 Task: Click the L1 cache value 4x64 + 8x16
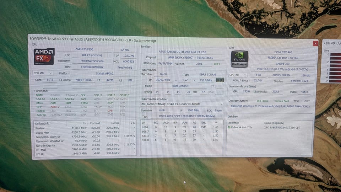tap(83, 80)
